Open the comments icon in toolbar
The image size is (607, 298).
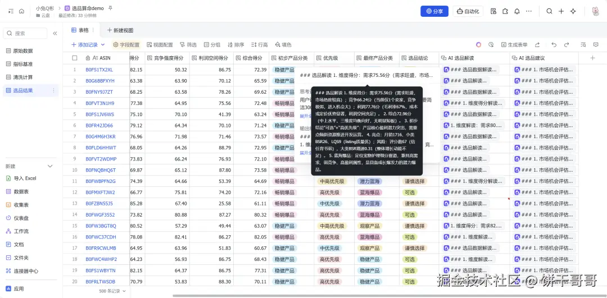[x=596, y=45]
